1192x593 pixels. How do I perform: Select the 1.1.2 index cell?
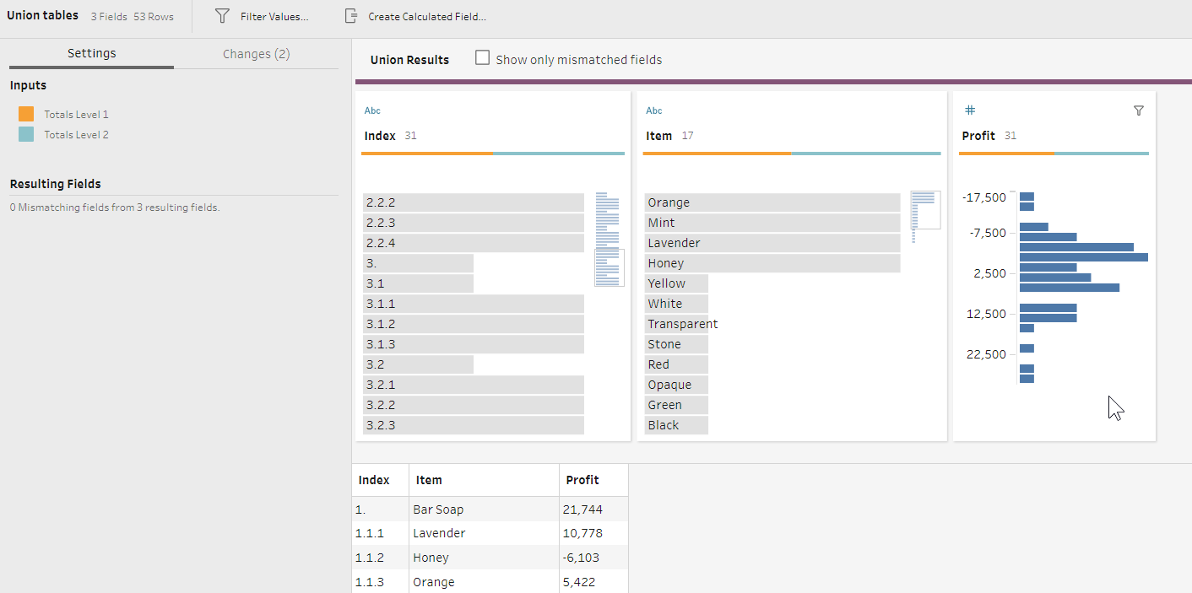click(x=380, y=558)
